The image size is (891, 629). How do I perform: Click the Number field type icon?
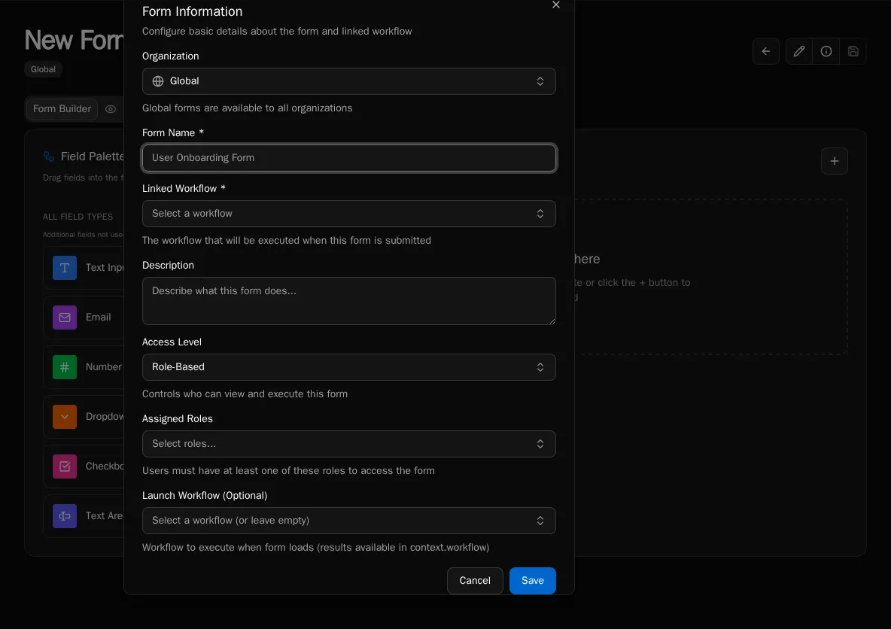pos(65,367)
